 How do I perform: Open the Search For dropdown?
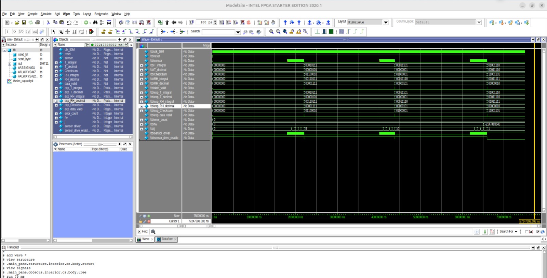(508, 232)
